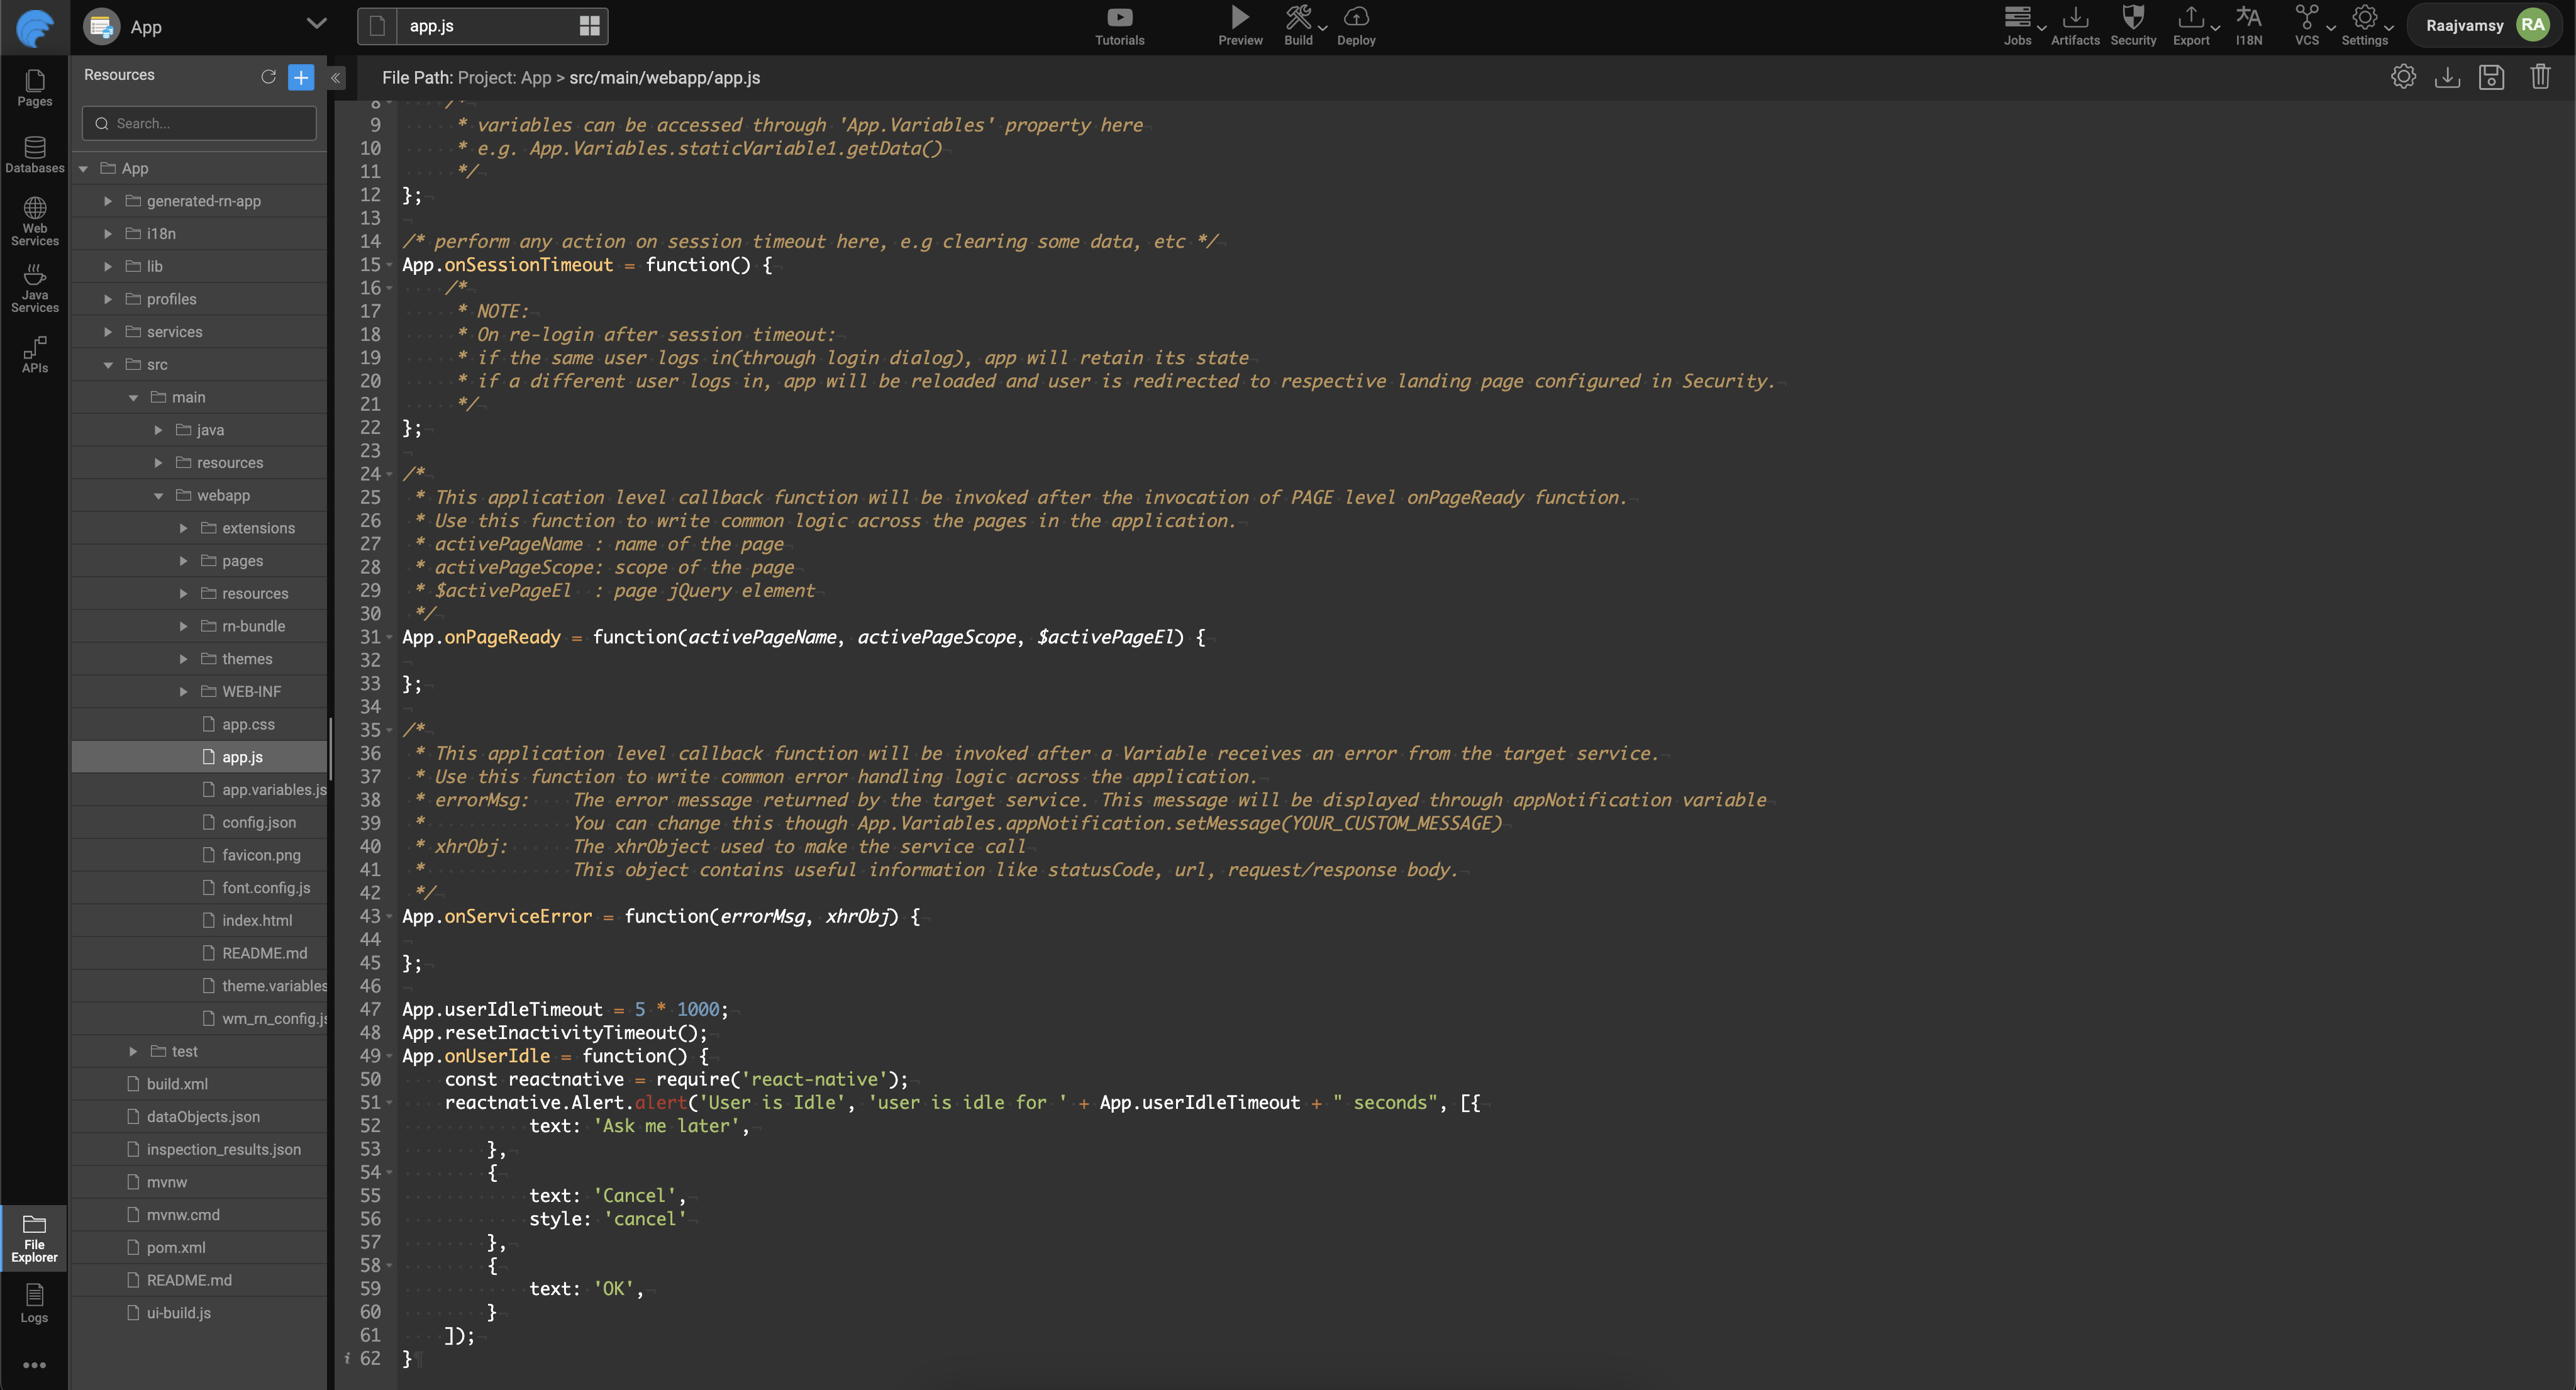Delete file using trash icon
This screenshot has height=1390, width=2576.
tap(2541, 77)
